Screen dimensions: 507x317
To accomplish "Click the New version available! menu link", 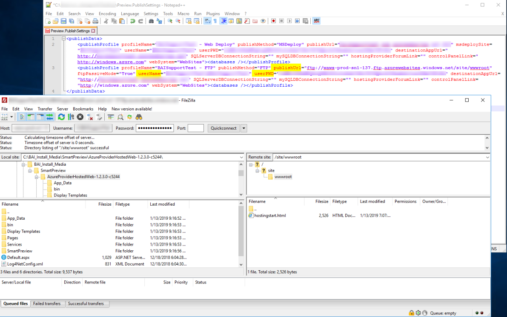I will pyautogui.click(x=132, y=109).
